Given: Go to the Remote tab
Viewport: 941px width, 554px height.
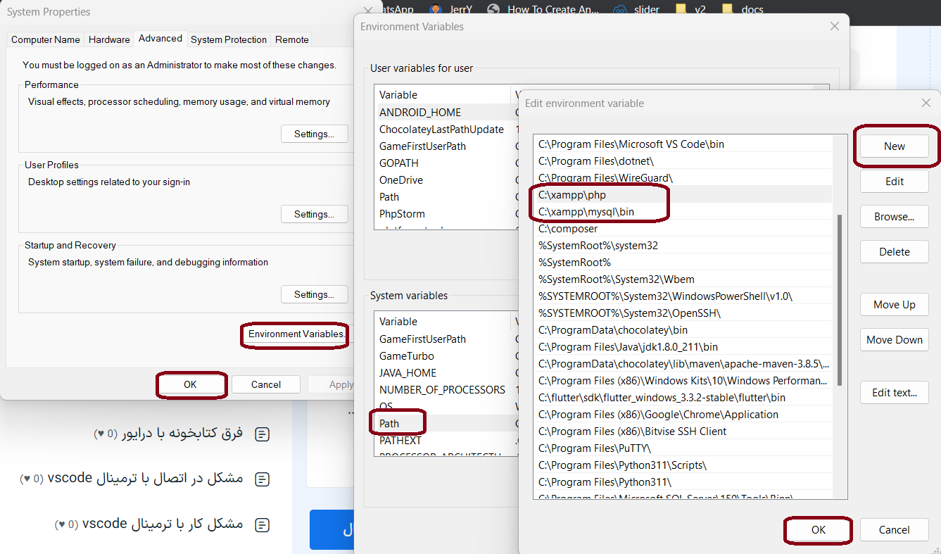Looking at the screenshot, I should click(292, 39).
